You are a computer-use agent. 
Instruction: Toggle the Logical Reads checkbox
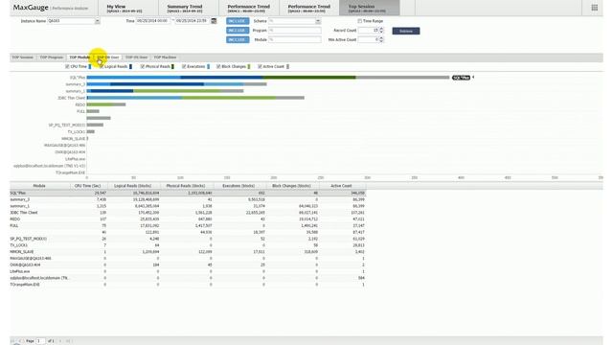coord(102,66)
